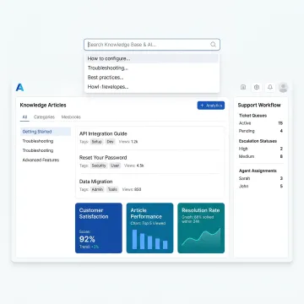Open the third tab beside Categories

pos(71,117)
